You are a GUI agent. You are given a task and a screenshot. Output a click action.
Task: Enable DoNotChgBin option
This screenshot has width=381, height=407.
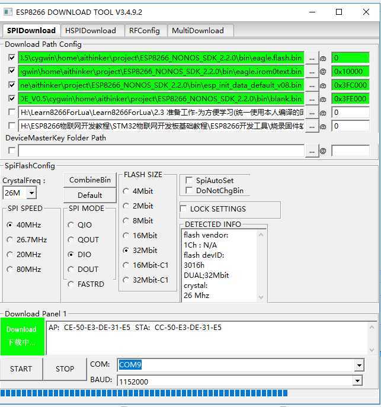(189, 190)
